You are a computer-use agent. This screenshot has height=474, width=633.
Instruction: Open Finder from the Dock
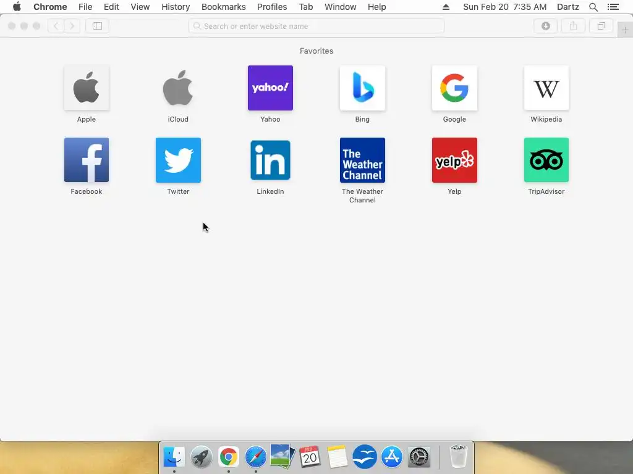(x=174, y=457)
